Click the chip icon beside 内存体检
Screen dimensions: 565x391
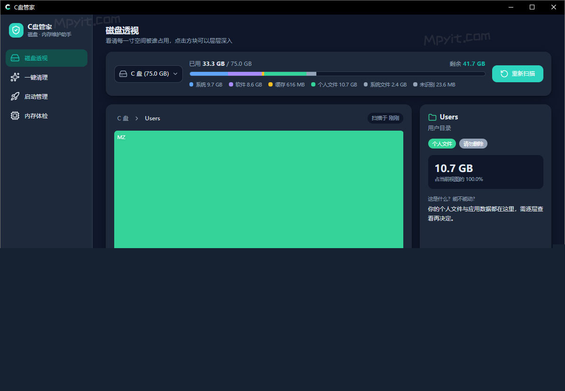click(15, 116)
